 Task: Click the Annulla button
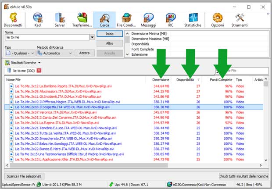tap(110, 53)
